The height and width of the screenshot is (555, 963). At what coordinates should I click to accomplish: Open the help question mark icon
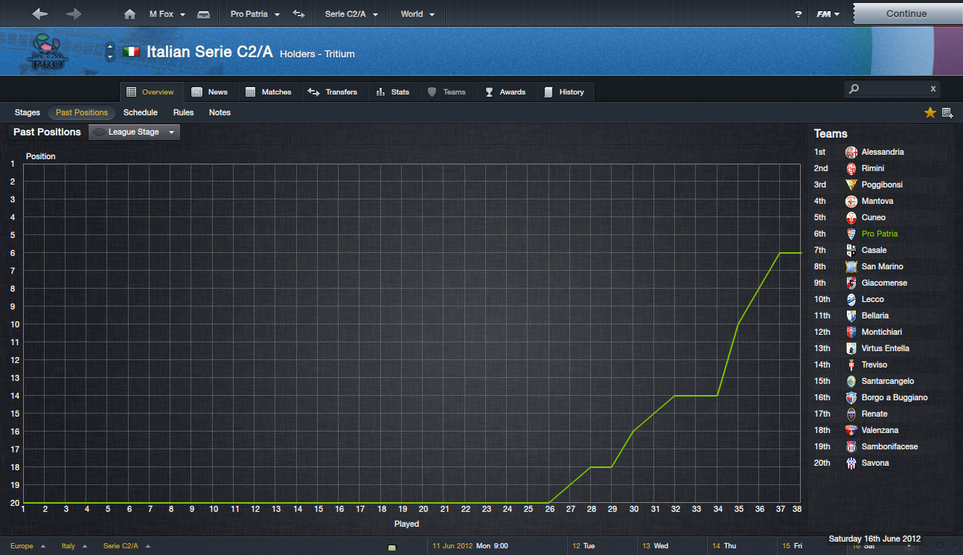coord(799,14)
